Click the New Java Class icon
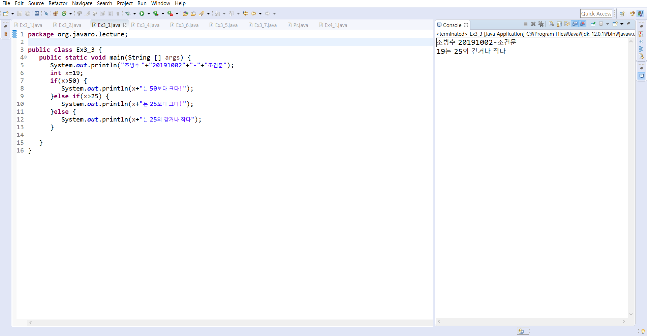 [x=64, y=13]
